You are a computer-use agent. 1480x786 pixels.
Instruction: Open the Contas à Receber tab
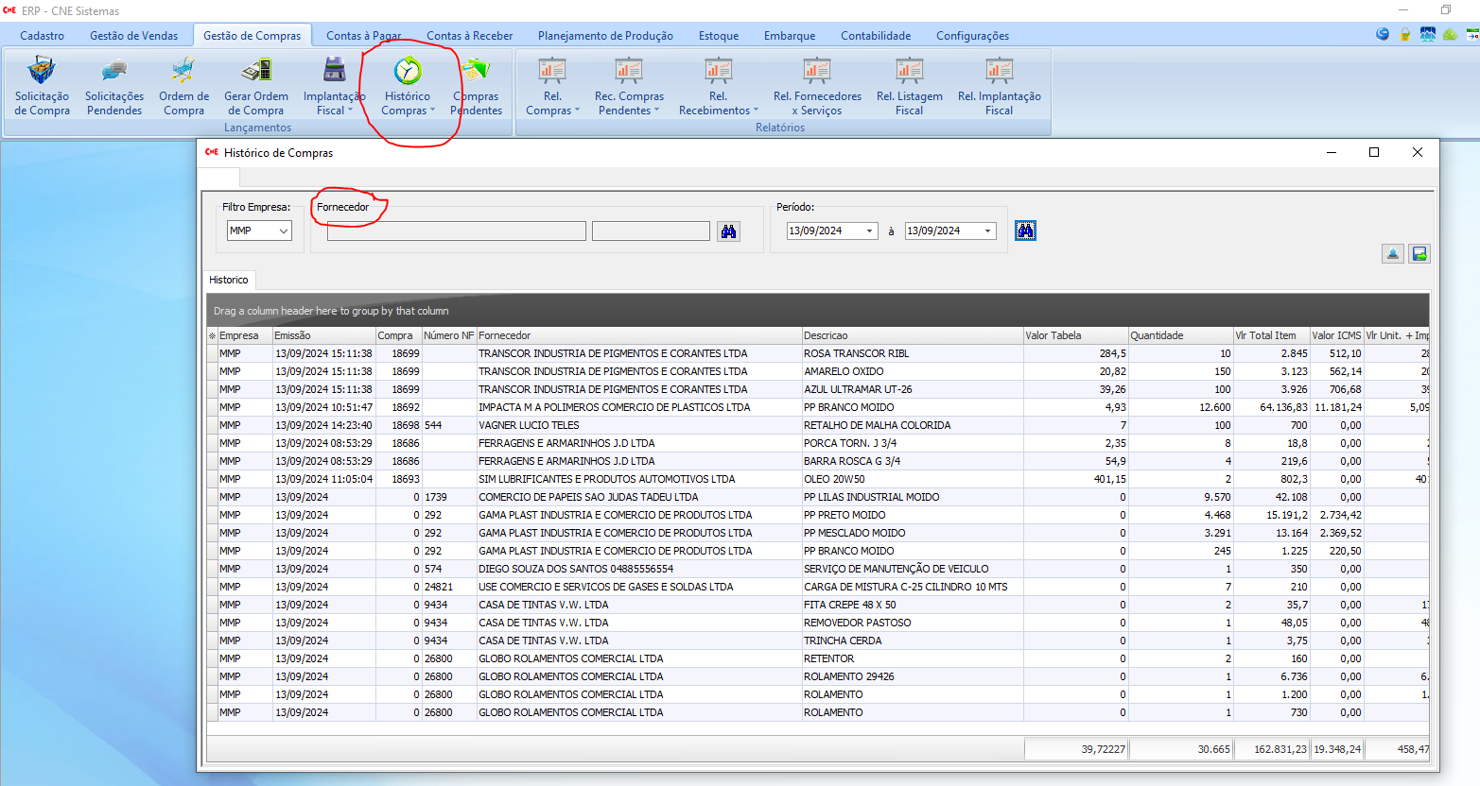(469, 36)
